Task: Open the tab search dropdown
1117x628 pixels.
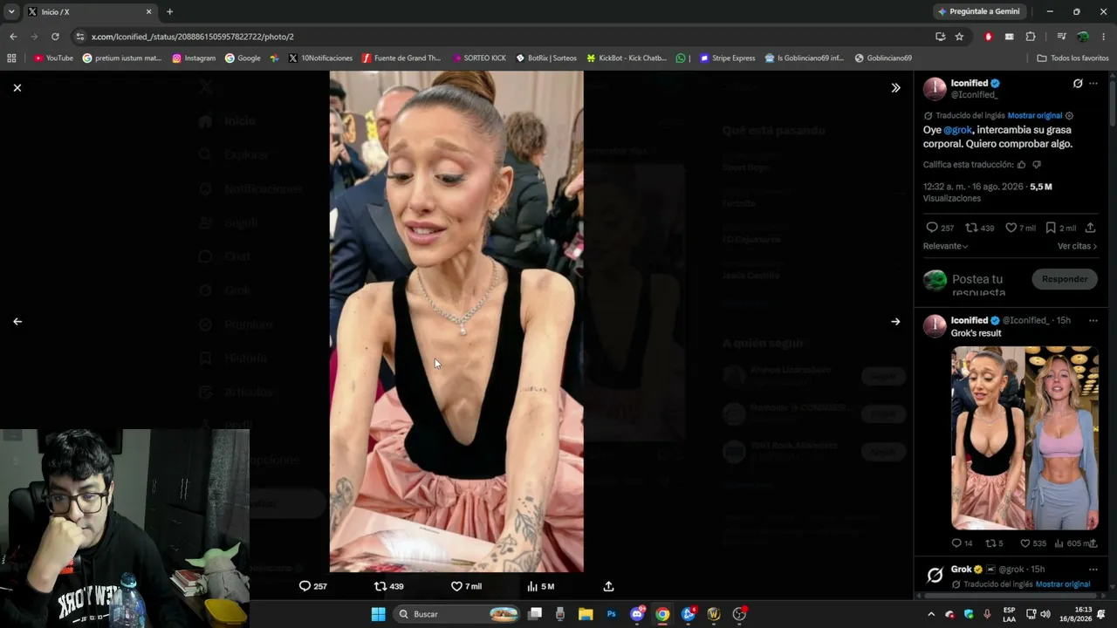Action: (x=11, y=12)
